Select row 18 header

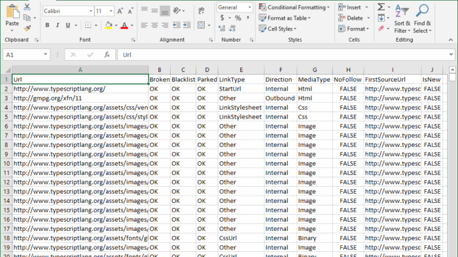(x=6, y=238)
